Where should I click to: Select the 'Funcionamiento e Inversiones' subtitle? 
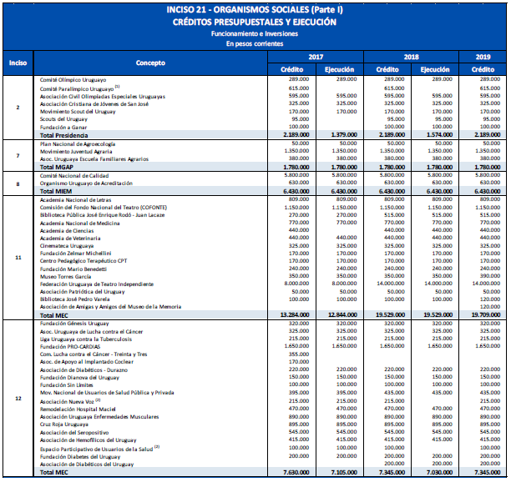(255, 34)
